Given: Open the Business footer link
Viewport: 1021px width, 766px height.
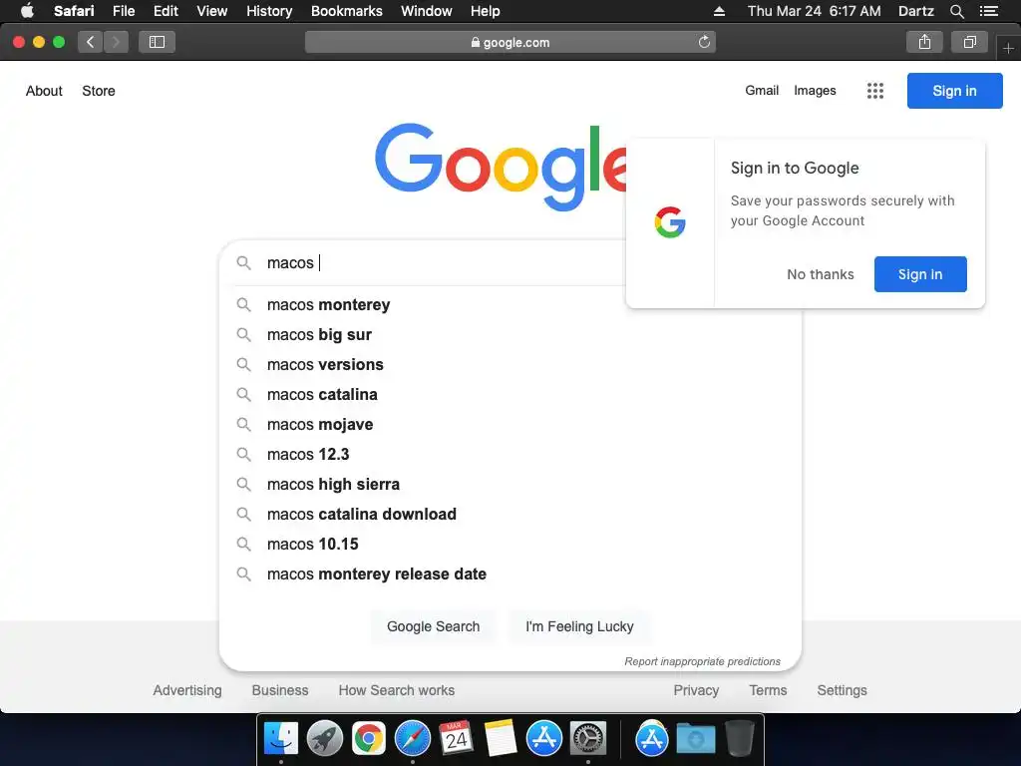Looking at the screenshot, I should click(x=280, y=690).
